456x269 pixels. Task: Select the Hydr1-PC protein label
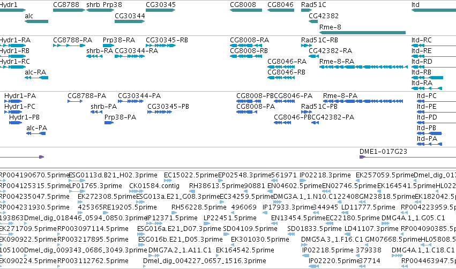(x=19, y=107)
